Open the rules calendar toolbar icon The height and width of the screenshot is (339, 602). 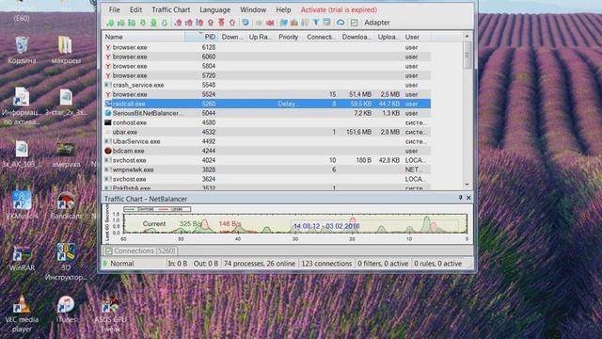tap(326, 23)
